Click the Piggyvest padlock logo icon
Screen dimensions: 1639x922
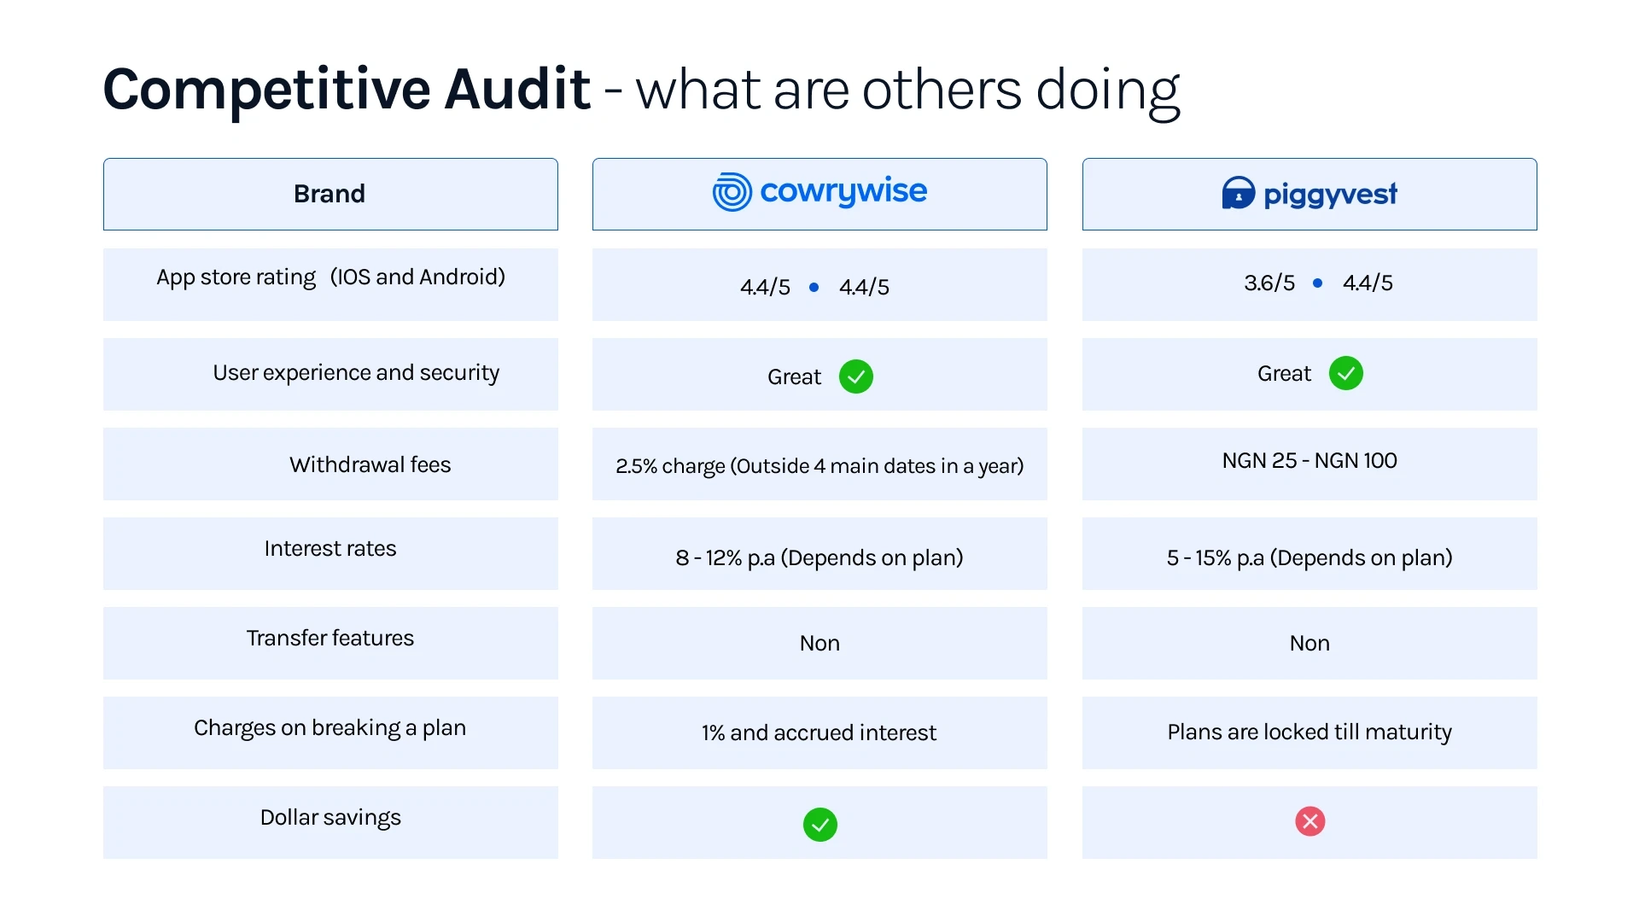click(x=1238, y=194)
